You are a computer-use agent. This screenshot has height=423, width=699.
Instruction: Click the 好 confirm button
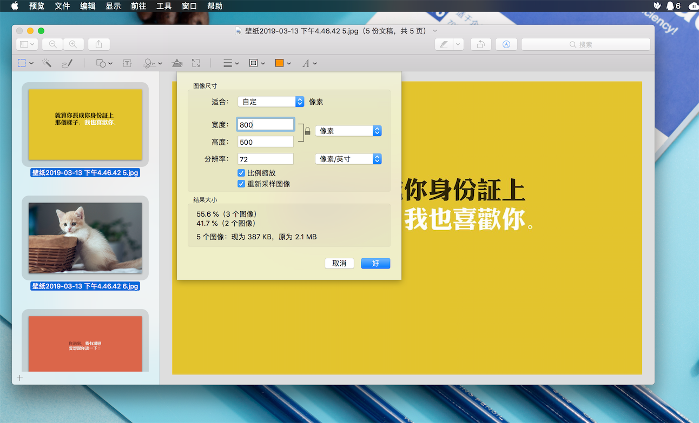pyautogui.click(x=375, y=264)
